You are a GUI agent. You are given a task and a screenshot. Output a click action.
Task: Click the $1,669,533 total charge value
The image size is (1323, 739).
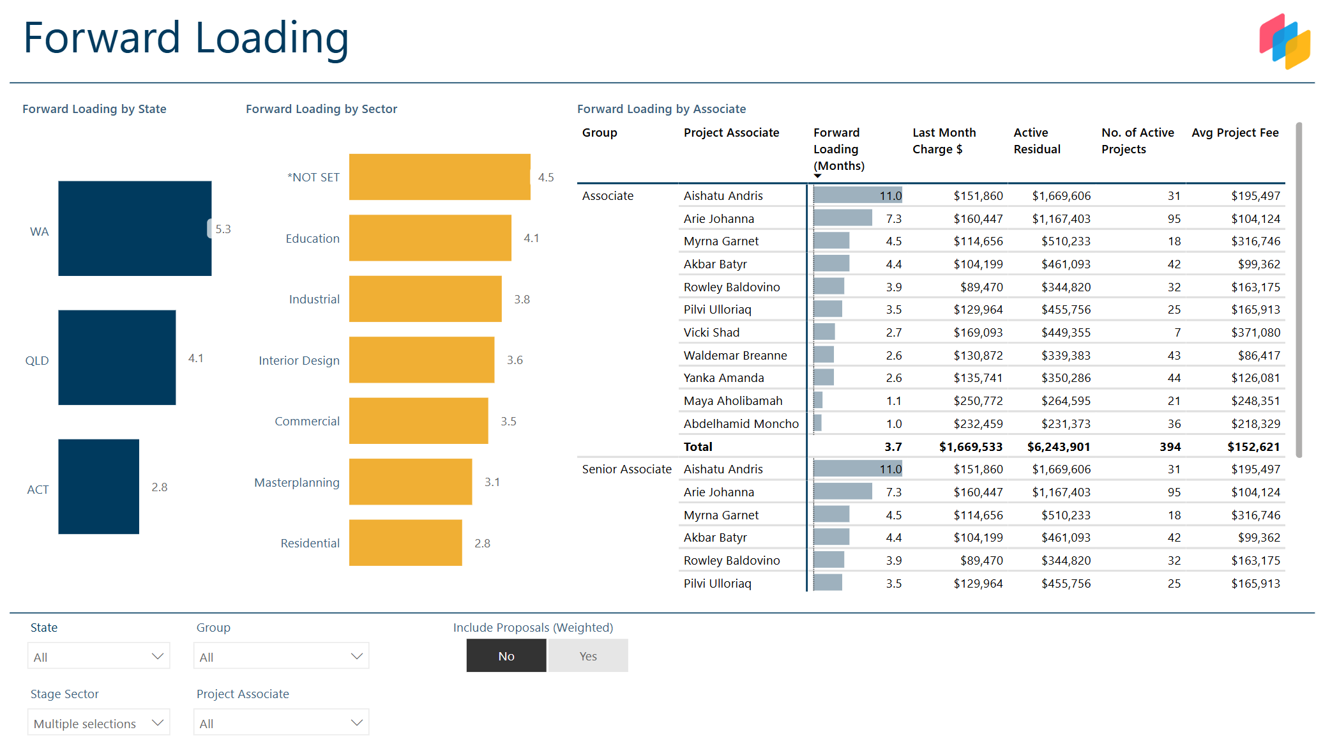(971, 447)
